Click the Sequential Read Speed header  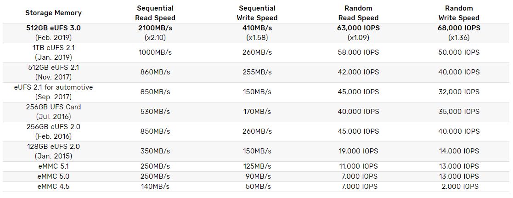coord(155,13)
